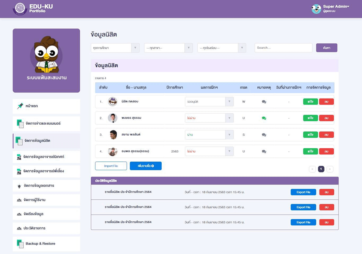Screen dimensions: 362x254
Task: Open the ทุกสาขา filter dropdown
Action: 168,48
